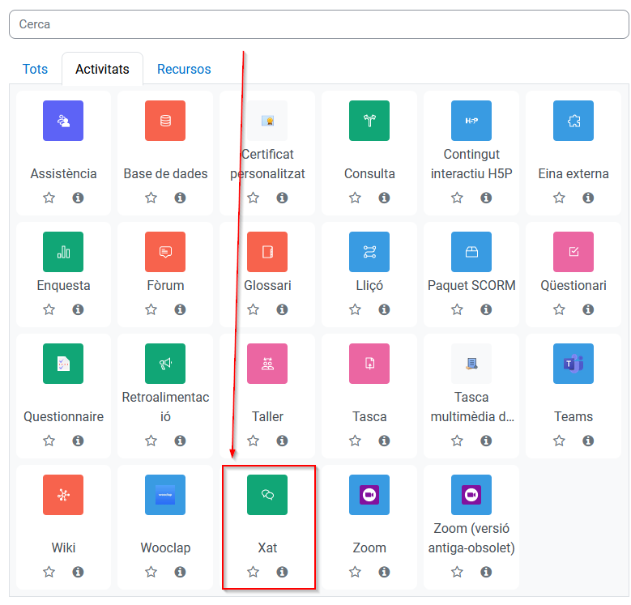Screen dimensions: 631x605
Task: Open the Fòrum activity icon
Action: 165,252
